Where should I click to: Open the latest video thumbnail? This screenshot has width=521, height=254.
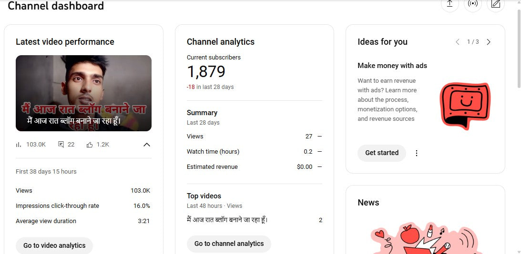(83, 93)
